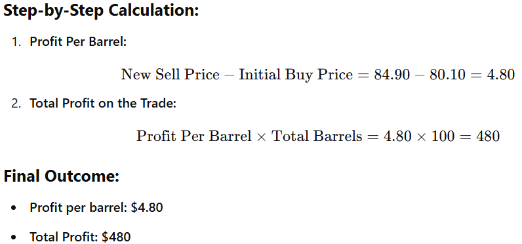This screenshot has height=244, width=522.
Task: Click the multiplication sign before Total Barrels
Action: [x=262, y=136]
